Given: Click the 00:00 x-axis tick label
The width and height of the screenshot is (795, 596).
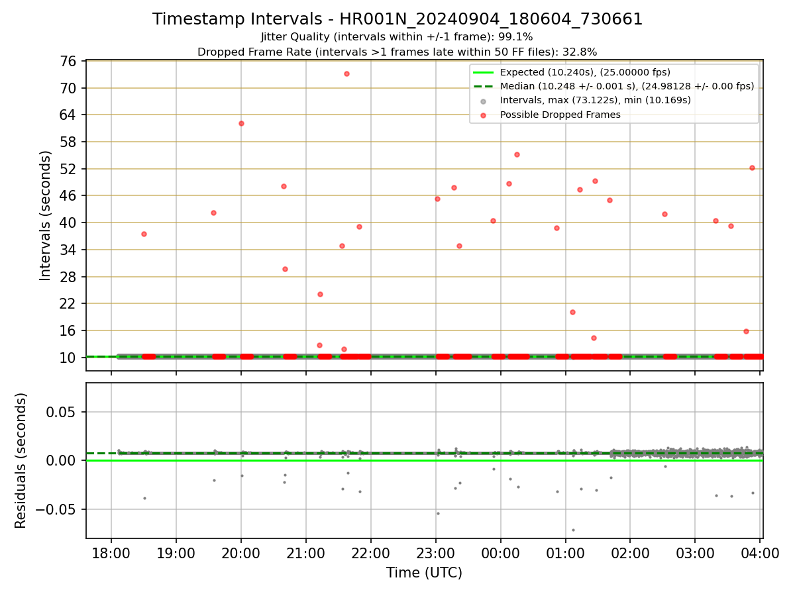Looking at the screenshot, I should coord(500,554).
